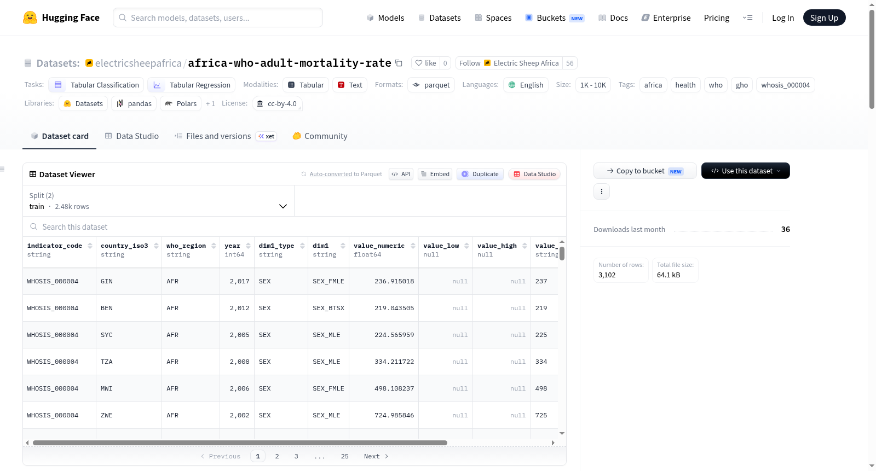876x471 pixels.
Task: Click the table vertical scrollbar thumb
Action: coord(562,254)
